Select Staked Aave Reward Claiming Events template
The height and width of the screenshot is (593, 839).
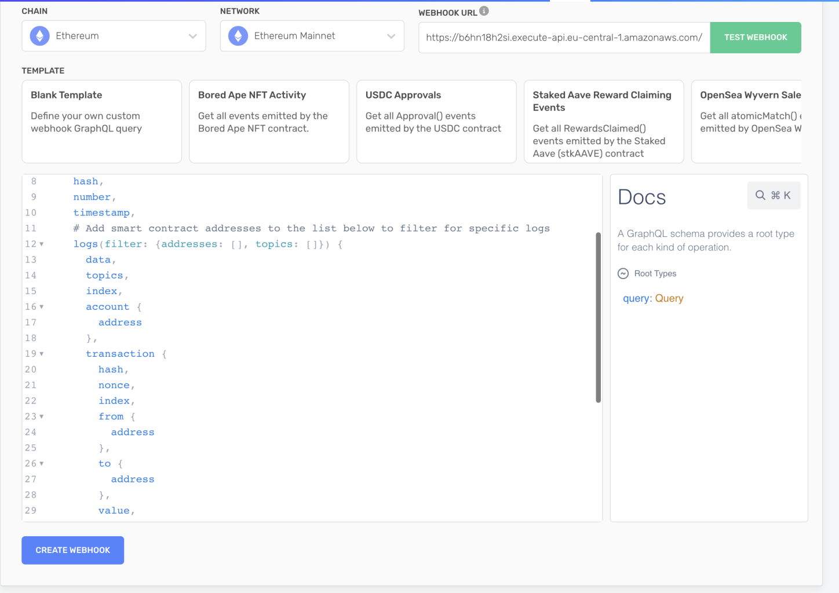tap(603, 122)
